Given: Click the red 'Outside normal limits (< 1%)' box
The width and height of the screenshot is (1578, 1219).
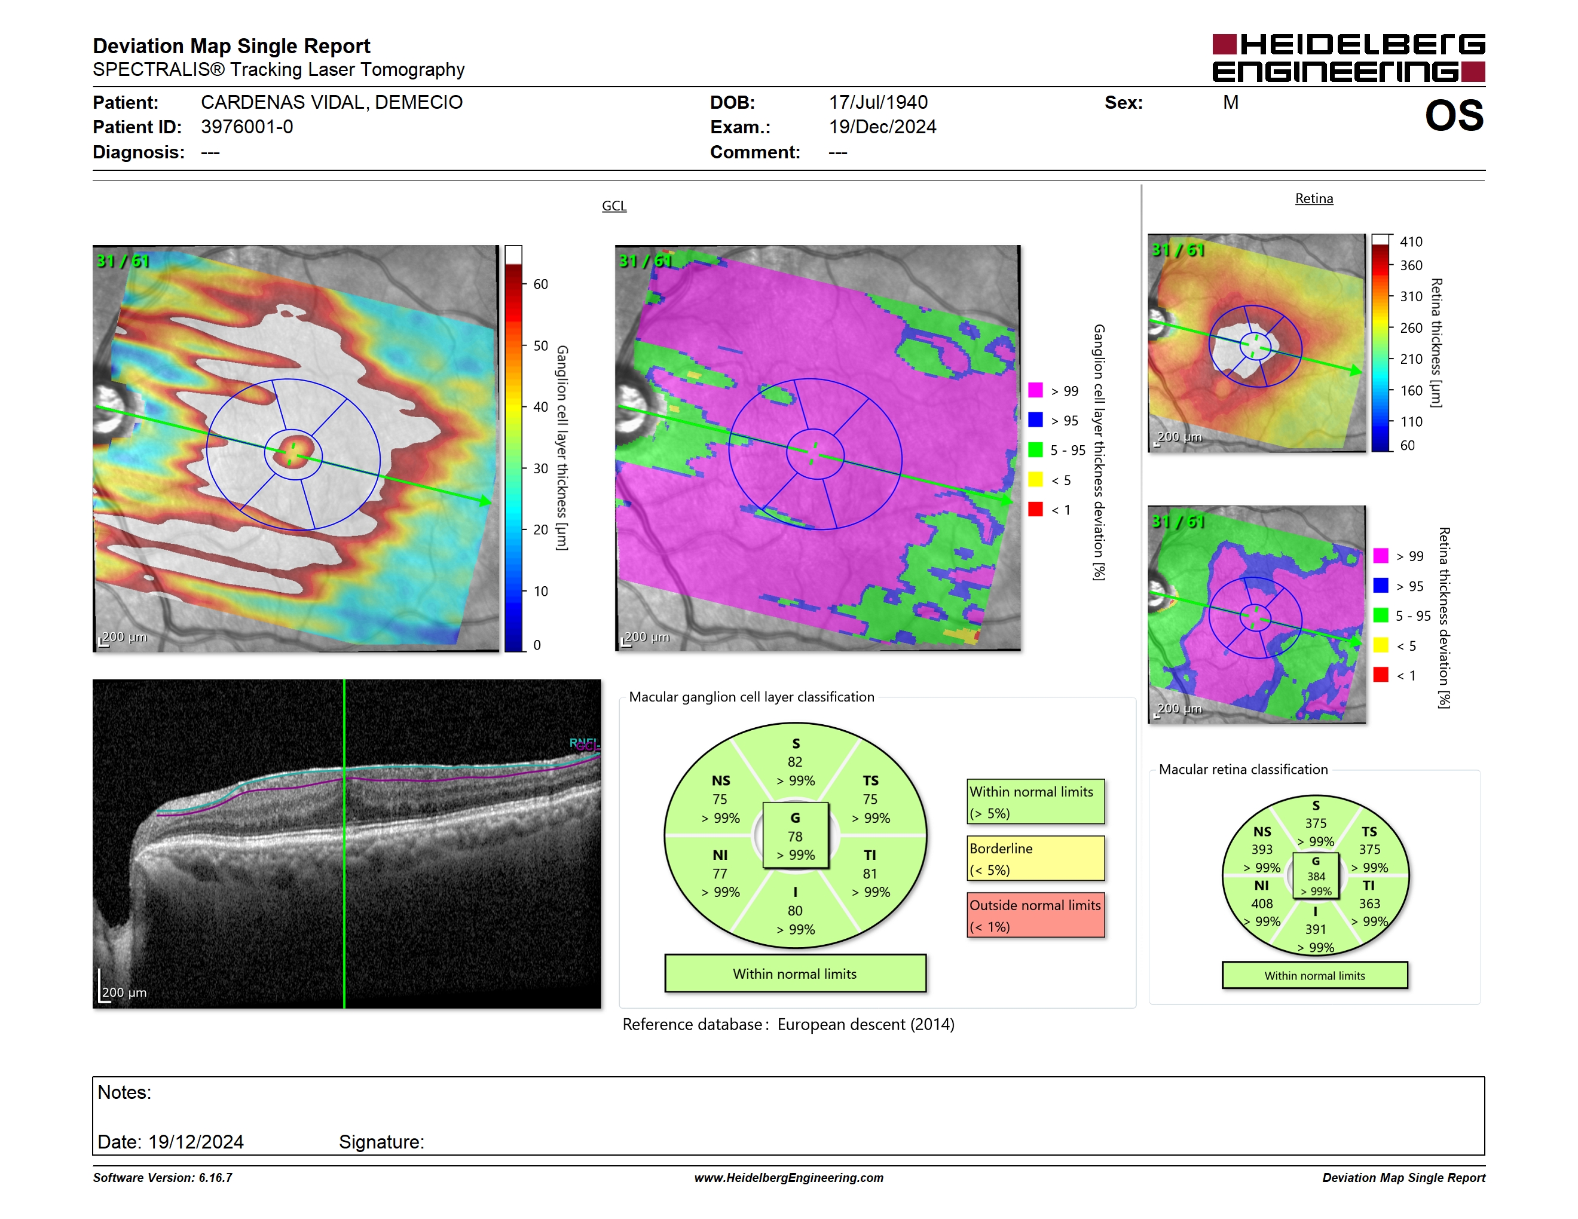Looking at the screenshot, I should coord(1035,915).
